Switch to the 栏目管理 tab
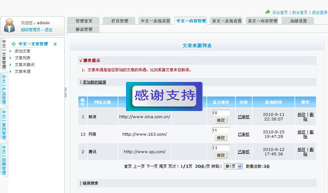328x193 pixels. click(x=120, y=21)
